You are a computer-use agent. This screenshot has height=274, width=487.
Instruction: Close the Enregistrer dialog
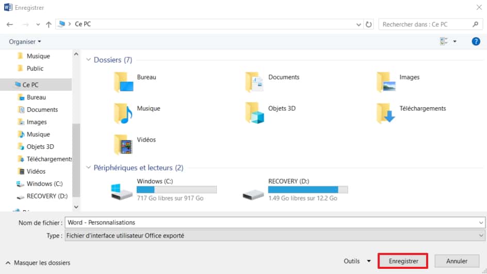point(479,7)
